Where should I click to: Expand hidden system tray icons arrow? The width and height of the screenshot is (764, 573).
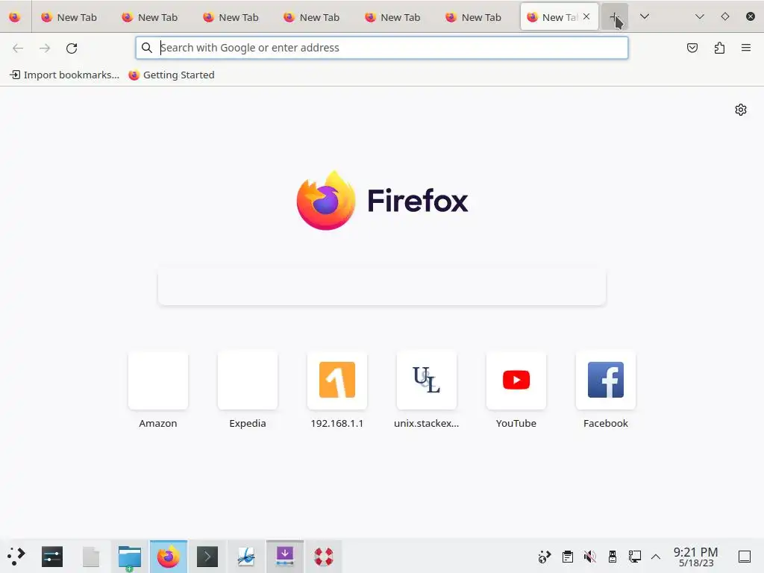[656, 557]
